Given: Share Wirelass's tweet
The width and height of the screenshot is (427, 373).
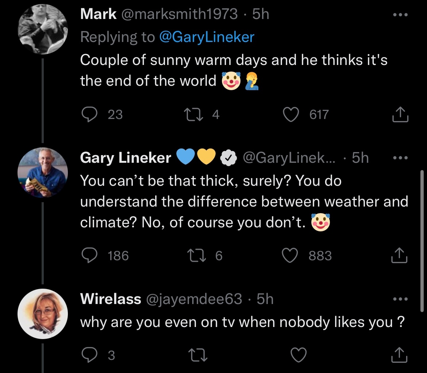Looking at the screenshot, I should [400, 355].
